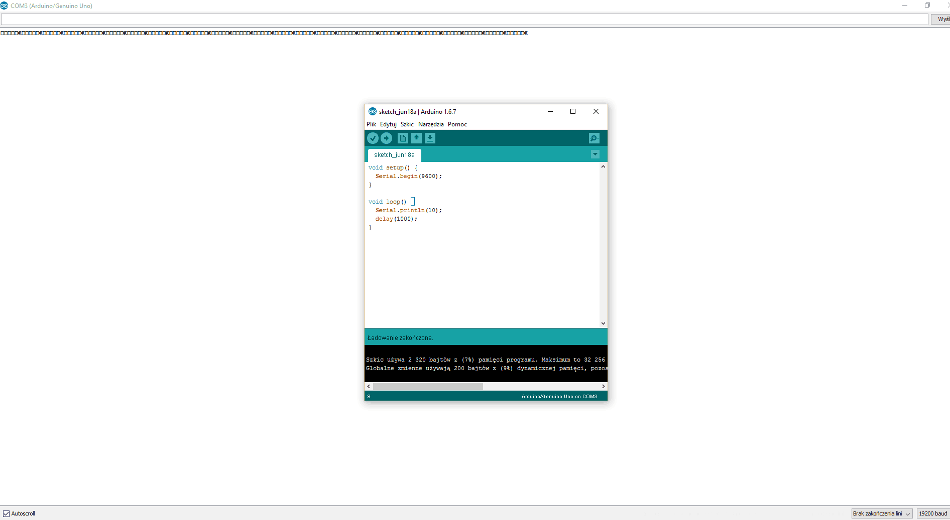Click the console horizontal scrollbar thumb
Viewport: 950px width, 520px height.
(428, 386)
